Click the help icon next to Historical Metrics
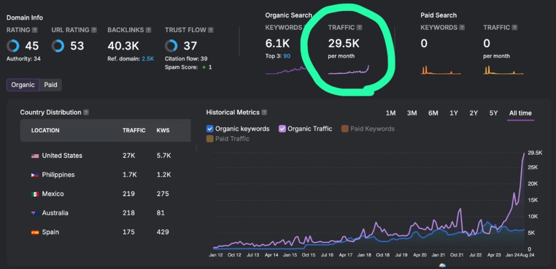Screen dimensions: 556x269 point(264,112)
